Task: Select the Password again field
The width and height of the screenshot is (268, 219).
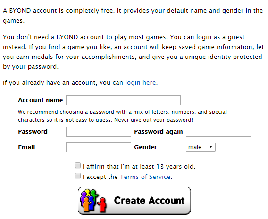Action: [x=218, y=132]
